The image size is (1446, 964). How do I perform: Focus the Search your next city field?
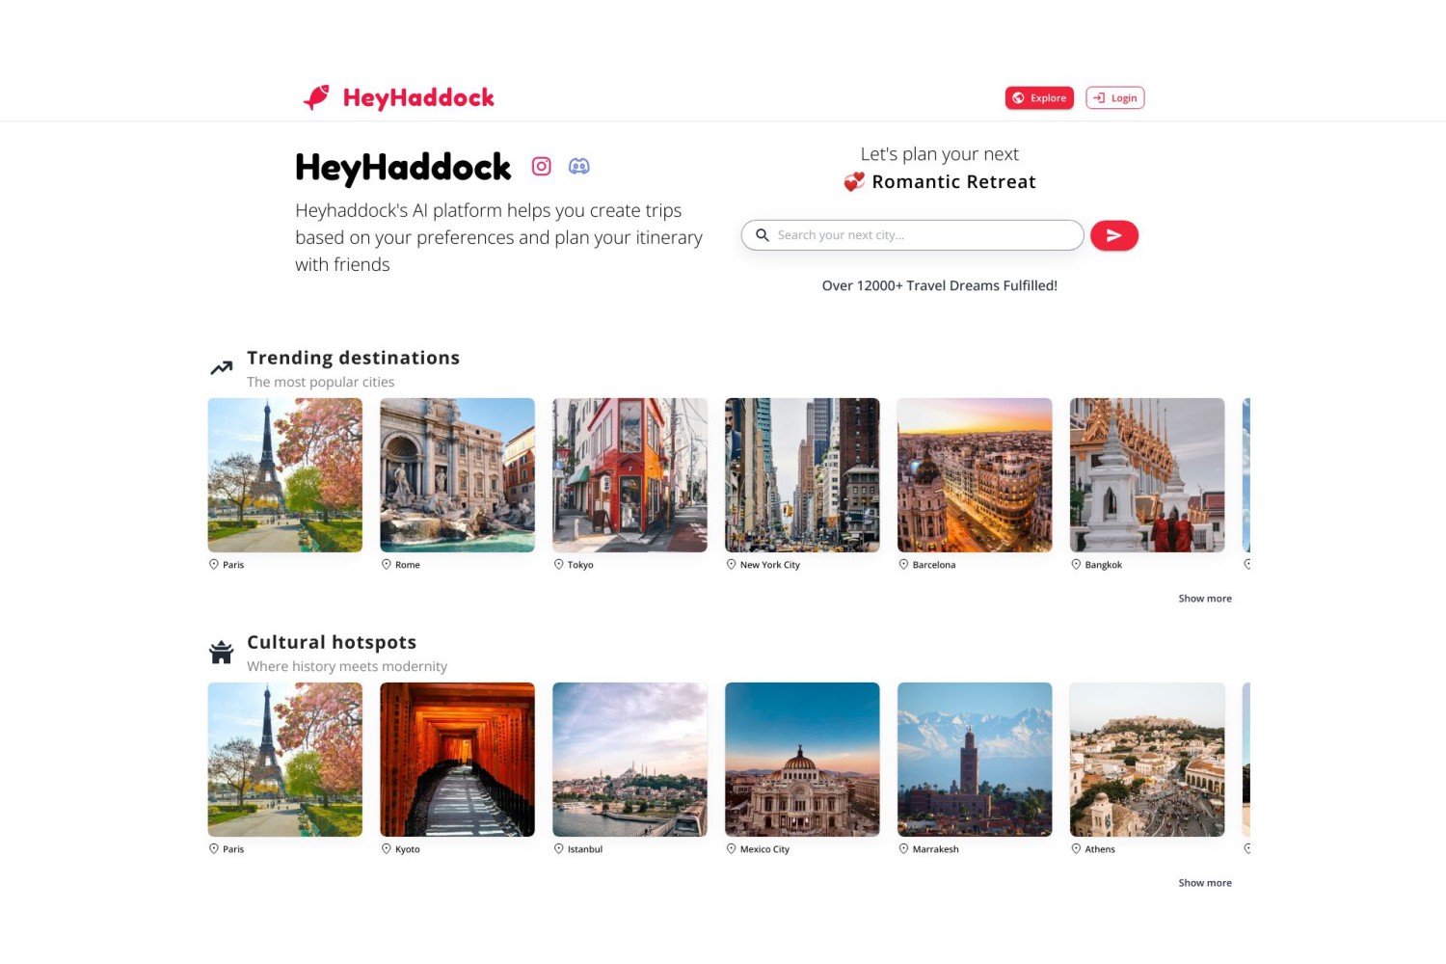click(913, 235)
